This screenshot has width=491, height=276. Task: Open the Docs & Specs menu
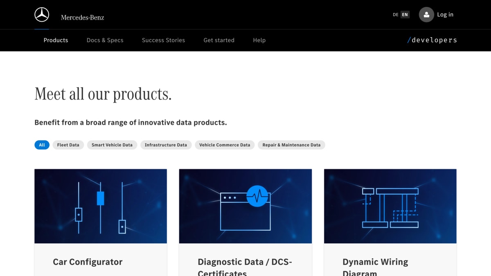[105, 40]
